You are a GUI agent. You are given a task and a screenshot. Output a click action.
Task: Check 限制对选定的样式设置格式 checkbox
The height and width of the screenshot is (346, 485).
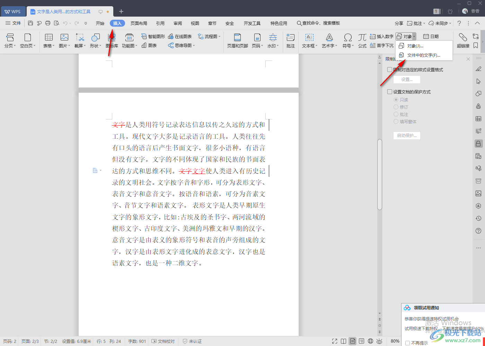[x=390, y=70]
